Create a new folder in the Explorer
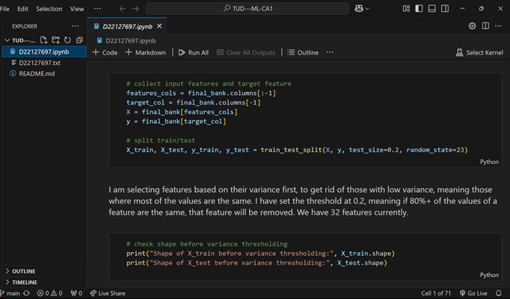The width and height of the screenshot is (510, 299). tap(55, 40)
